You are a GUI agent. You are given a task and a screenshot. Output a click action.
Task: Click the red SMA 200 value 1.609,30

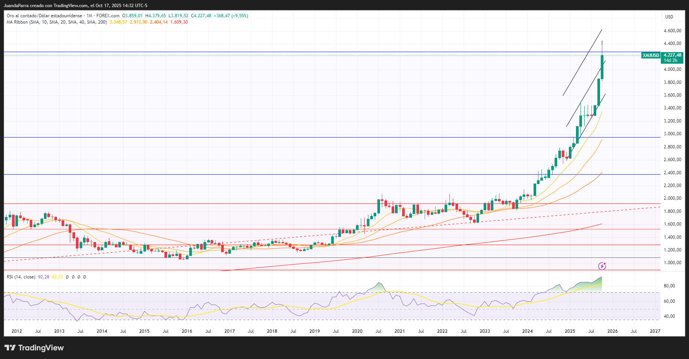coord(179,22)
